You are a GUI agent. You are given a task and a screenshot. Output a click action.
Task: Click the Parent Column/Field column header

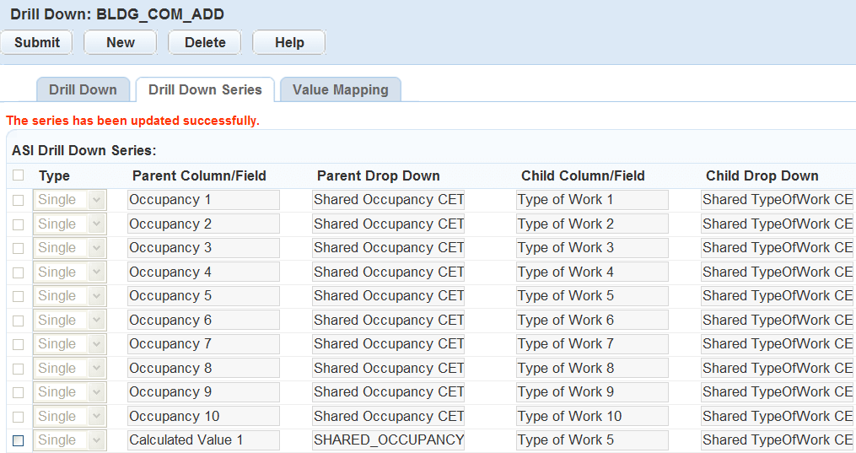coord(199,176)
